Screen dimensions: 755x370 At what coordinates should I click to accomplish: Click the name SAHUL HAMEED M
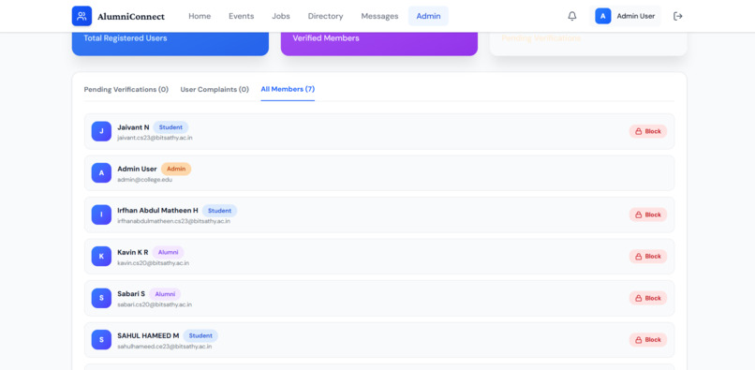(148, 335)
